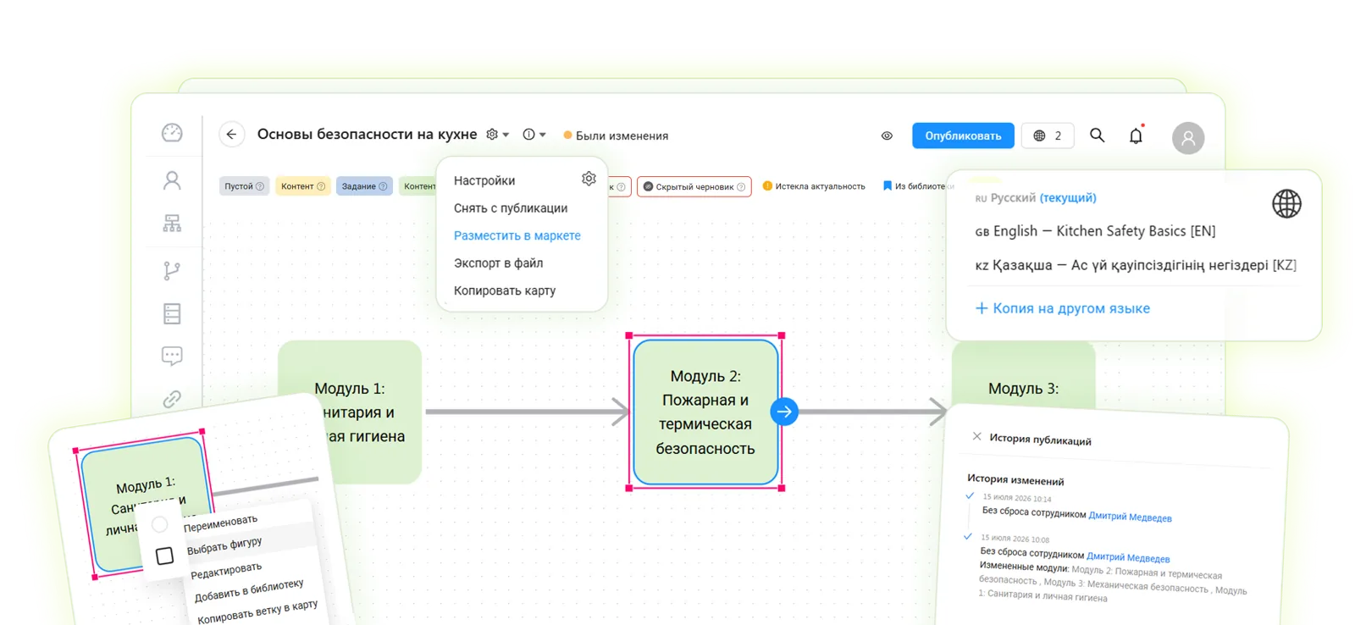Select Настройки in the dropdown menu
1355x625 pixels.
(484, 180)
